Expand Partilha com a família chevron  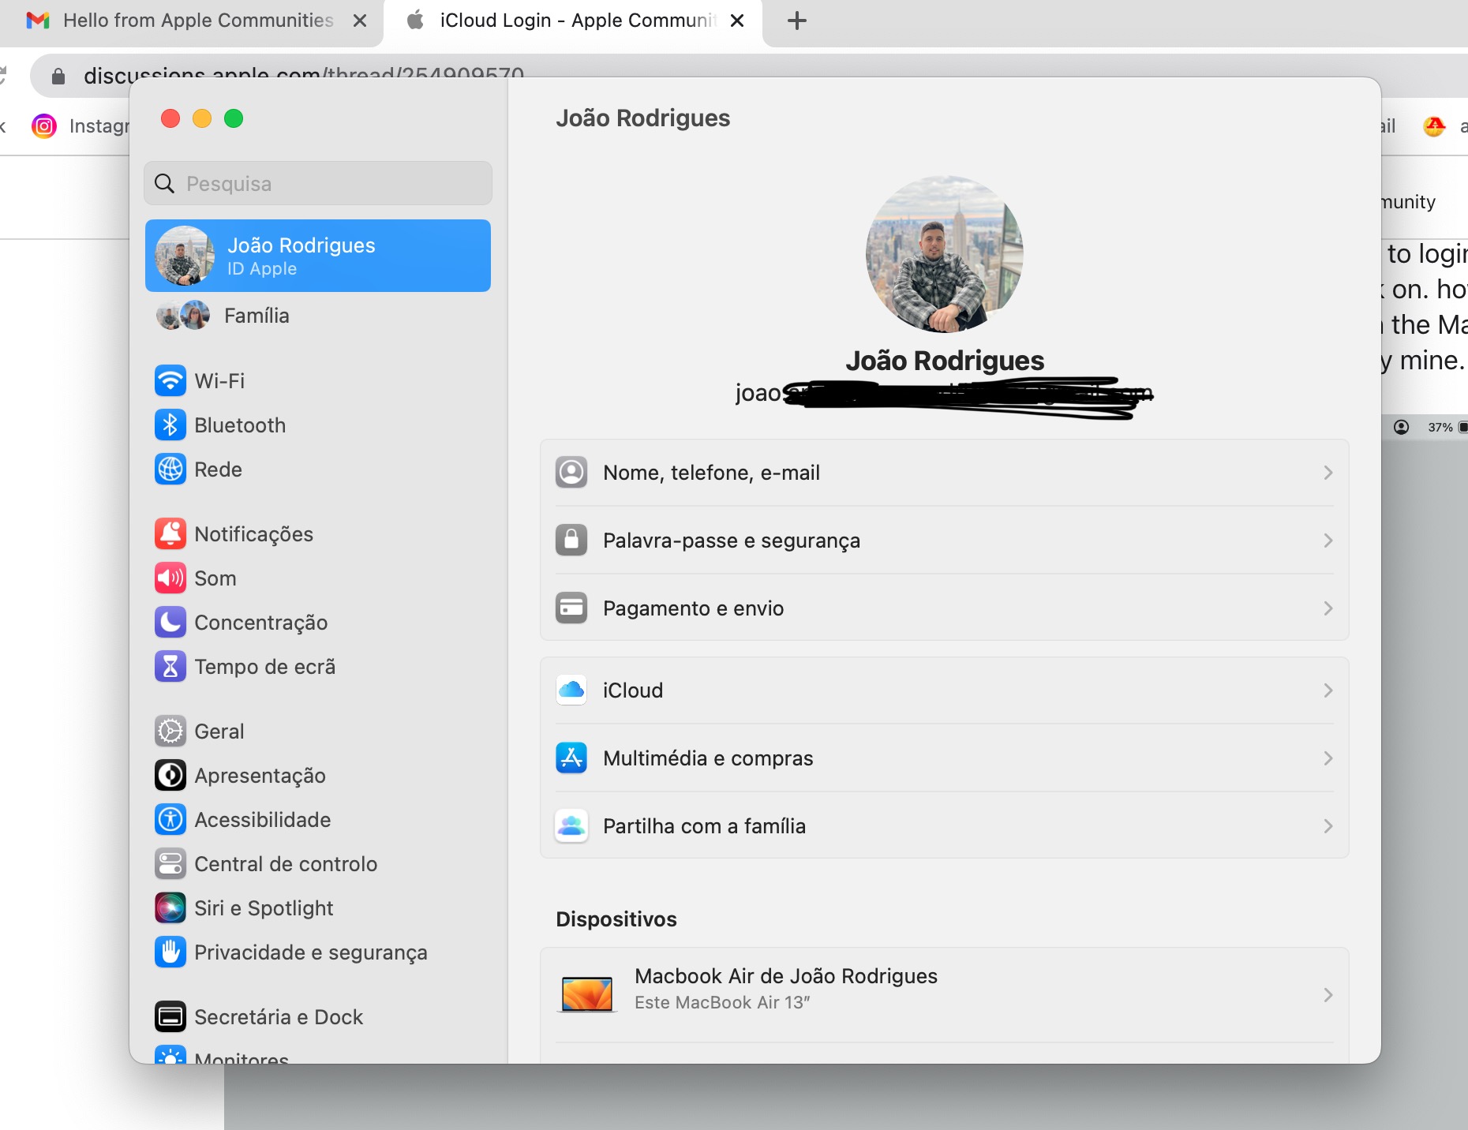pyautogui.click(x=1328, y=826)
